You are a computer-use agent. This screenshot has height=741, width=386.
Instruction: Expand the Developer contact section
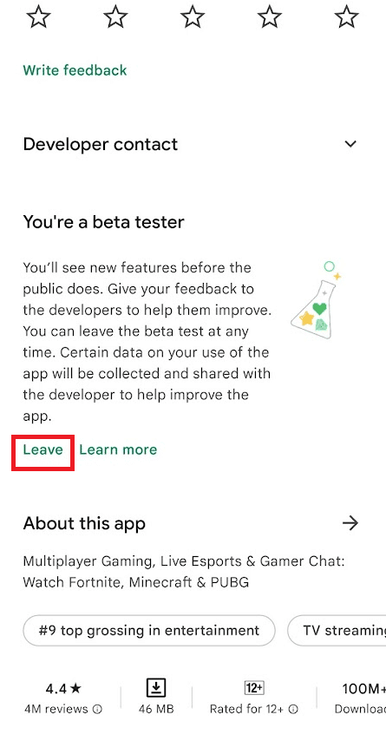click(x=350, y=144)
